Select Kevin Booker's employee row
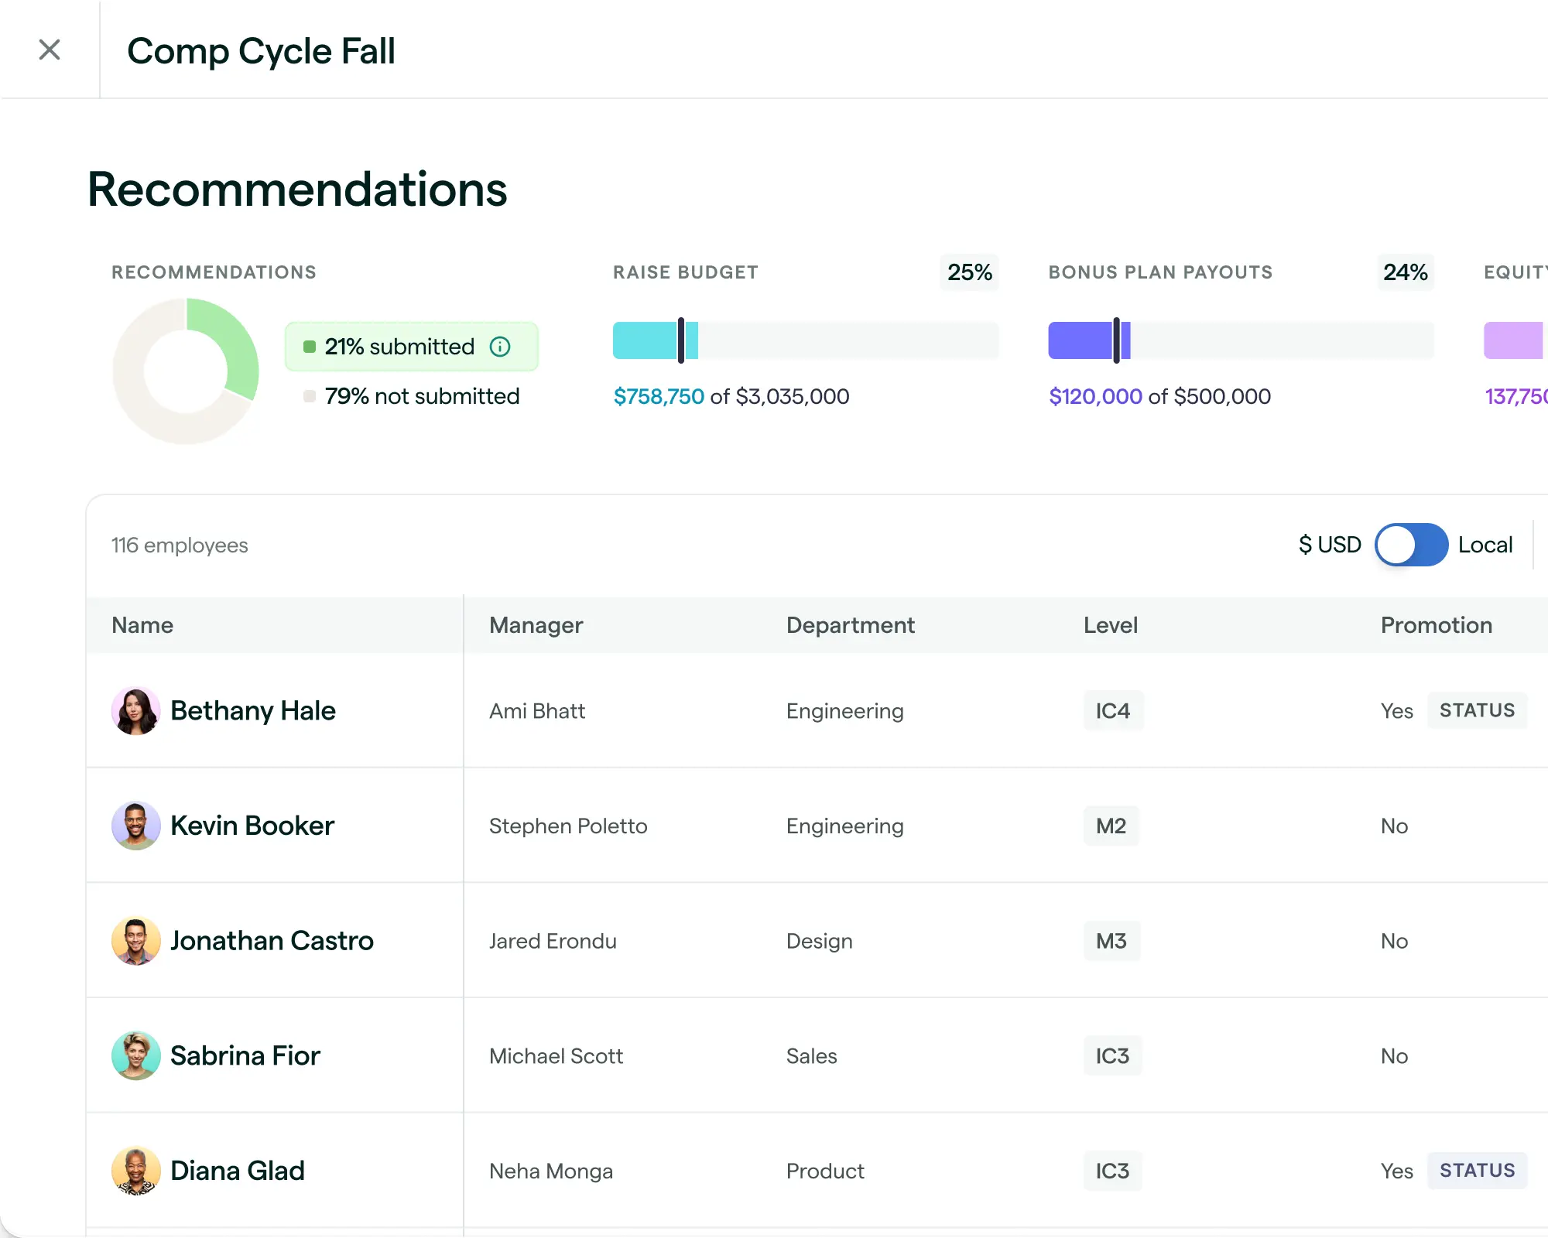1548x1238 pixels. [774, 826]
